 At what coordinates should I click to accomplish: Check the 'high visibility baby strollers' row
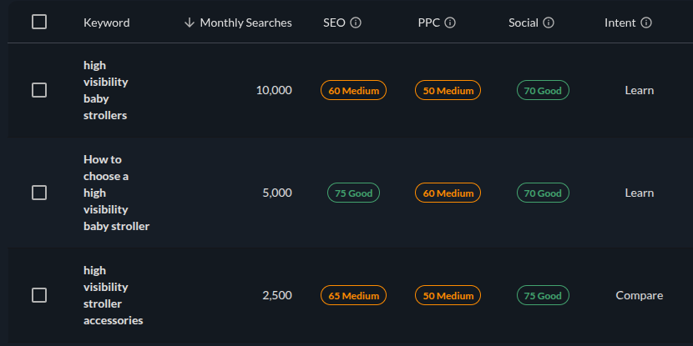(x=39, y=90)
